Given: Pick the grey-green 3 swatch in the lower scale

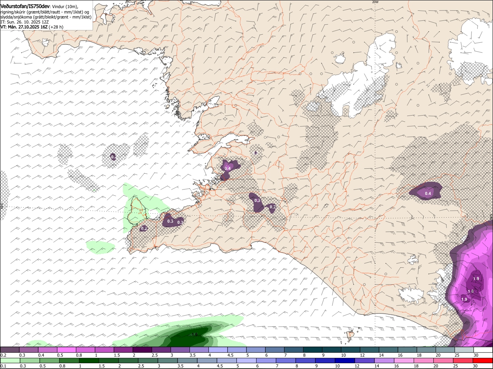Looking at the screenshot, I should [168, 361].
